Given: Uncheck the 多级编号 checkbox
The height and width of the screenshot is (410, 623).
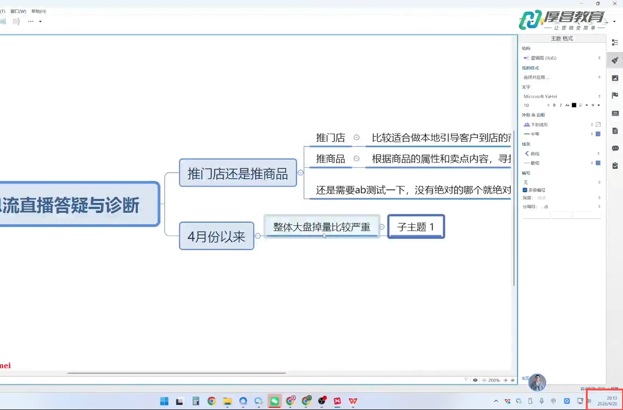Looking at the screenshot, I should point(525,190).
